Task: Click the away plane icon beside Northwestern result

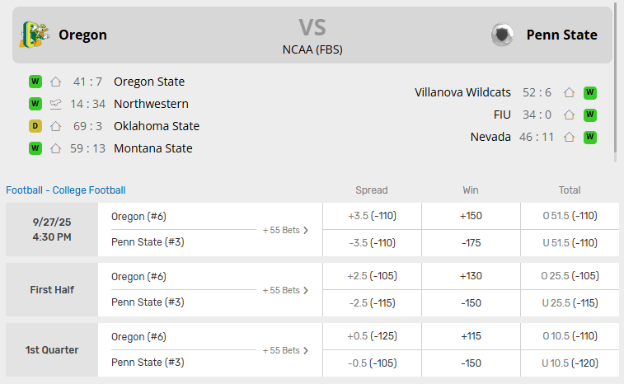Action: click(56, 104)
